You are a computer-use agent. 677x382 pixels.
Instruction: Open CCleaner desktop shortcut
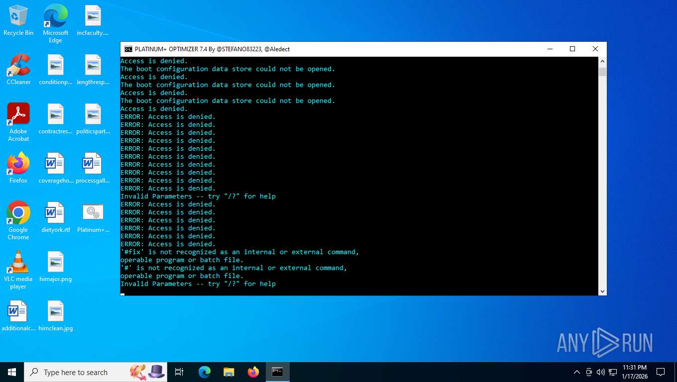18,70
